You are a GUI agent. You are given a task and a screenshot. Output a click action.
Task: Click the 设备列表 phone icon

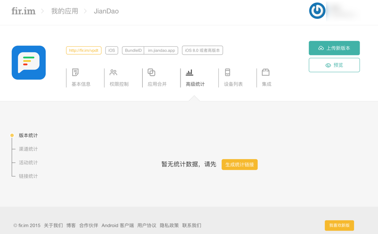(228, 72)
